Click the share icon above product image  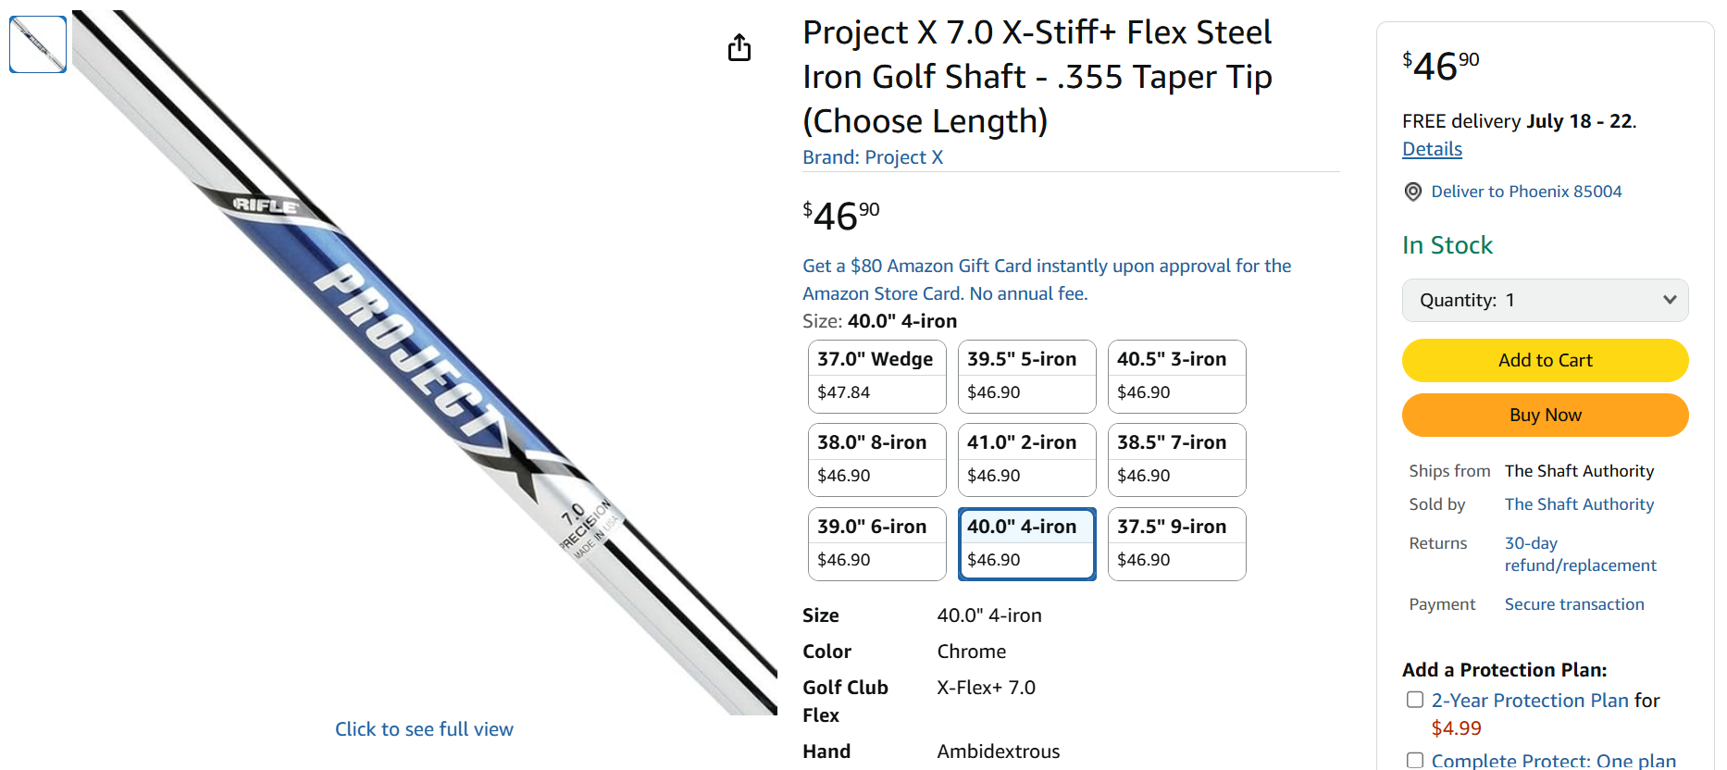point(739,47)
